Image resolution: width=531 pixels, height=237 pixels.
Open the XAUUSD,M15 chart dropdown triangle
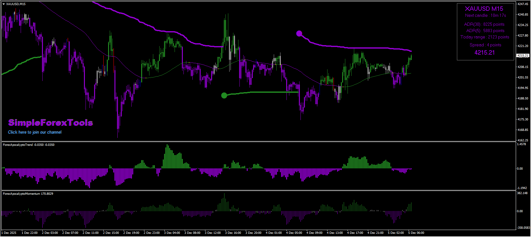[x=3, y=4]
